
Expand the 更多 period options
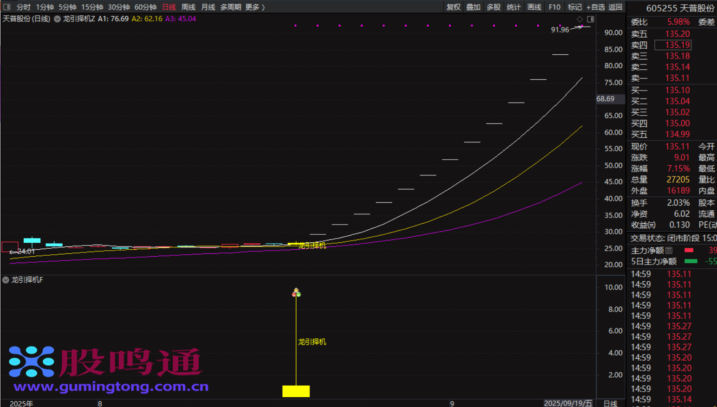click(255, 7)
